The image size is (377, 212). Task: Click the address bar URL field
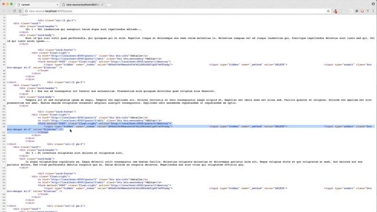[x=177, y=11]
